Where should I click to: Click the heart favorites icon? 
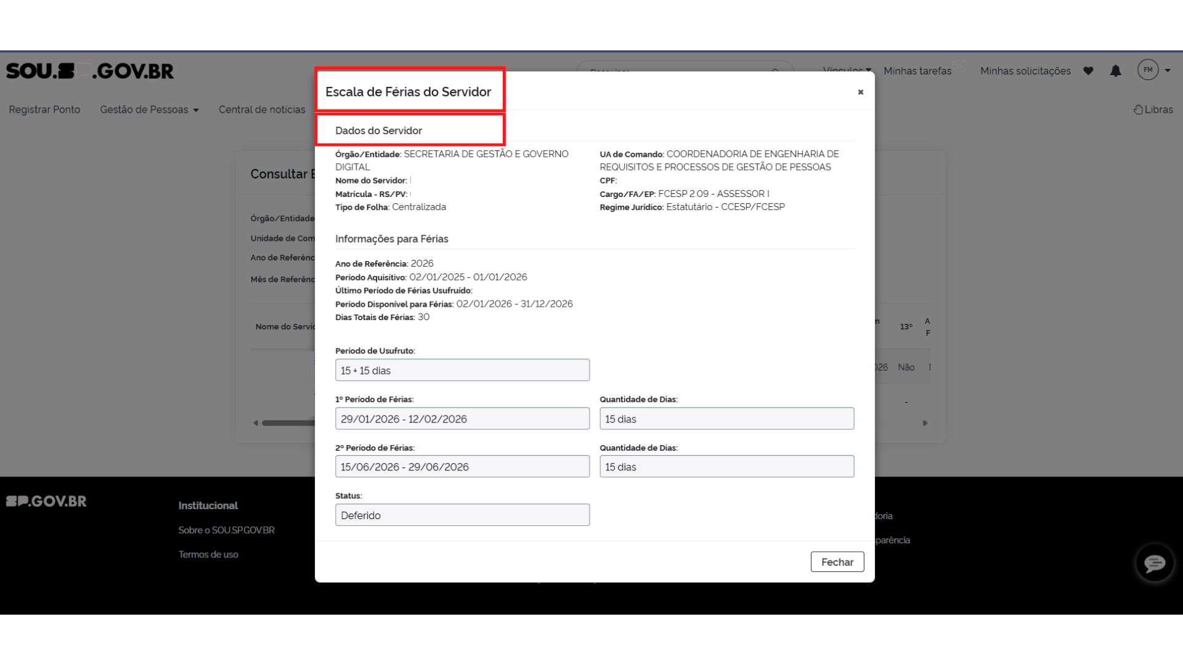pos(1088,71)
